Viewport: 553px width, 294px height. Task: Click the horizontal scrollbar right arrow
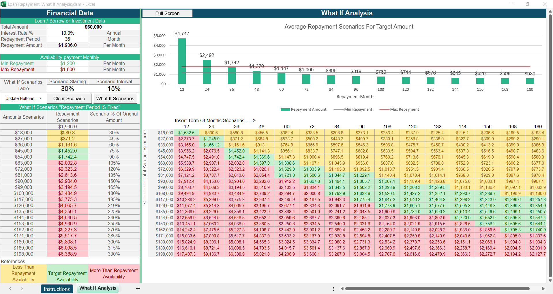coord(543,289)
